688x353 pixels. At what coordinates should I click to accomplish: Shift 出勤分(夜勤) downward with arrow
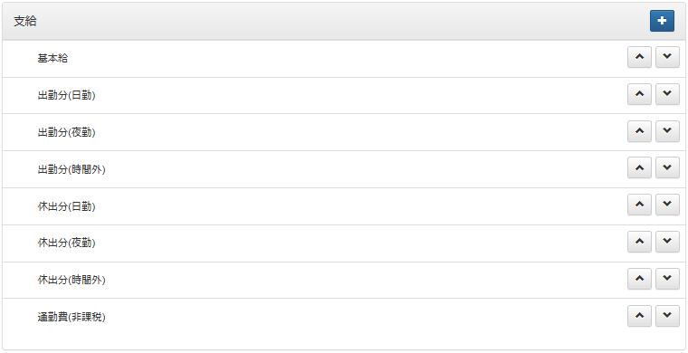[667, 131]
